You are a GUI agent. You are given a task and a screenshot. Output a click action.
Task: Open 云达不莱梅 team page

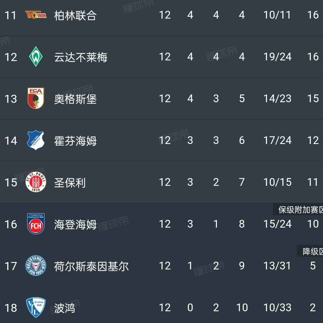point(81,57)
